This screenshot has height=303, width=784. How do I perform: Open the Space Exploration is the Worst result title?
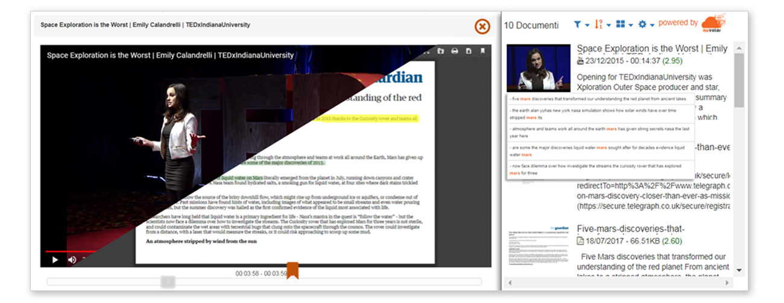(653, 49)
